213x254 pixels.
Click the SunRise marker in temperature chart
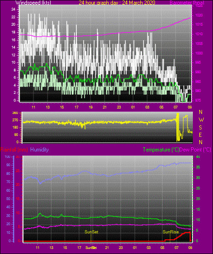pos(170,232)
